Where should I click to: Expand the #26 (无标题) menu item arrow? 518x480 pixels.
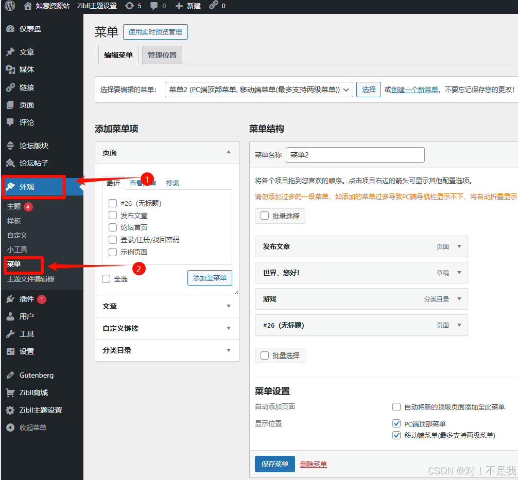coord(459,325)
